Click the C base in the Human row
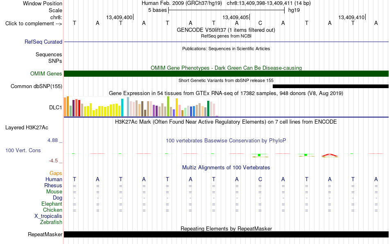Viewport: 389px width, 244px height. pos(260,179)
